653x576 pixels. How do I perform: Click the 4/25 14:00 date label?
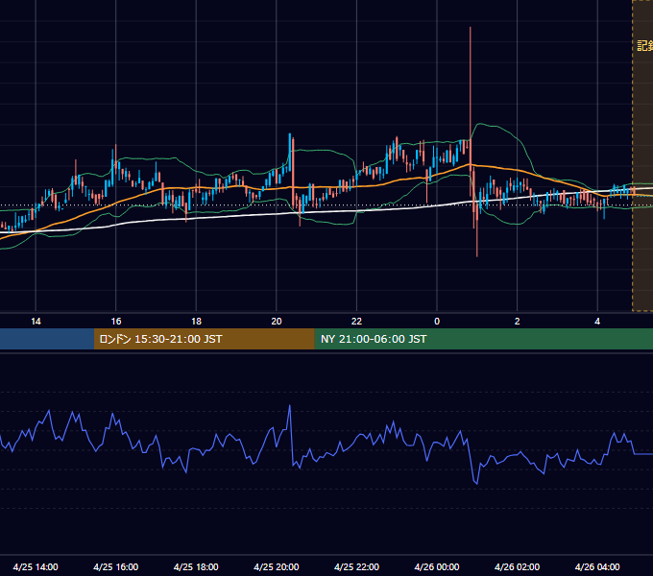36,566
